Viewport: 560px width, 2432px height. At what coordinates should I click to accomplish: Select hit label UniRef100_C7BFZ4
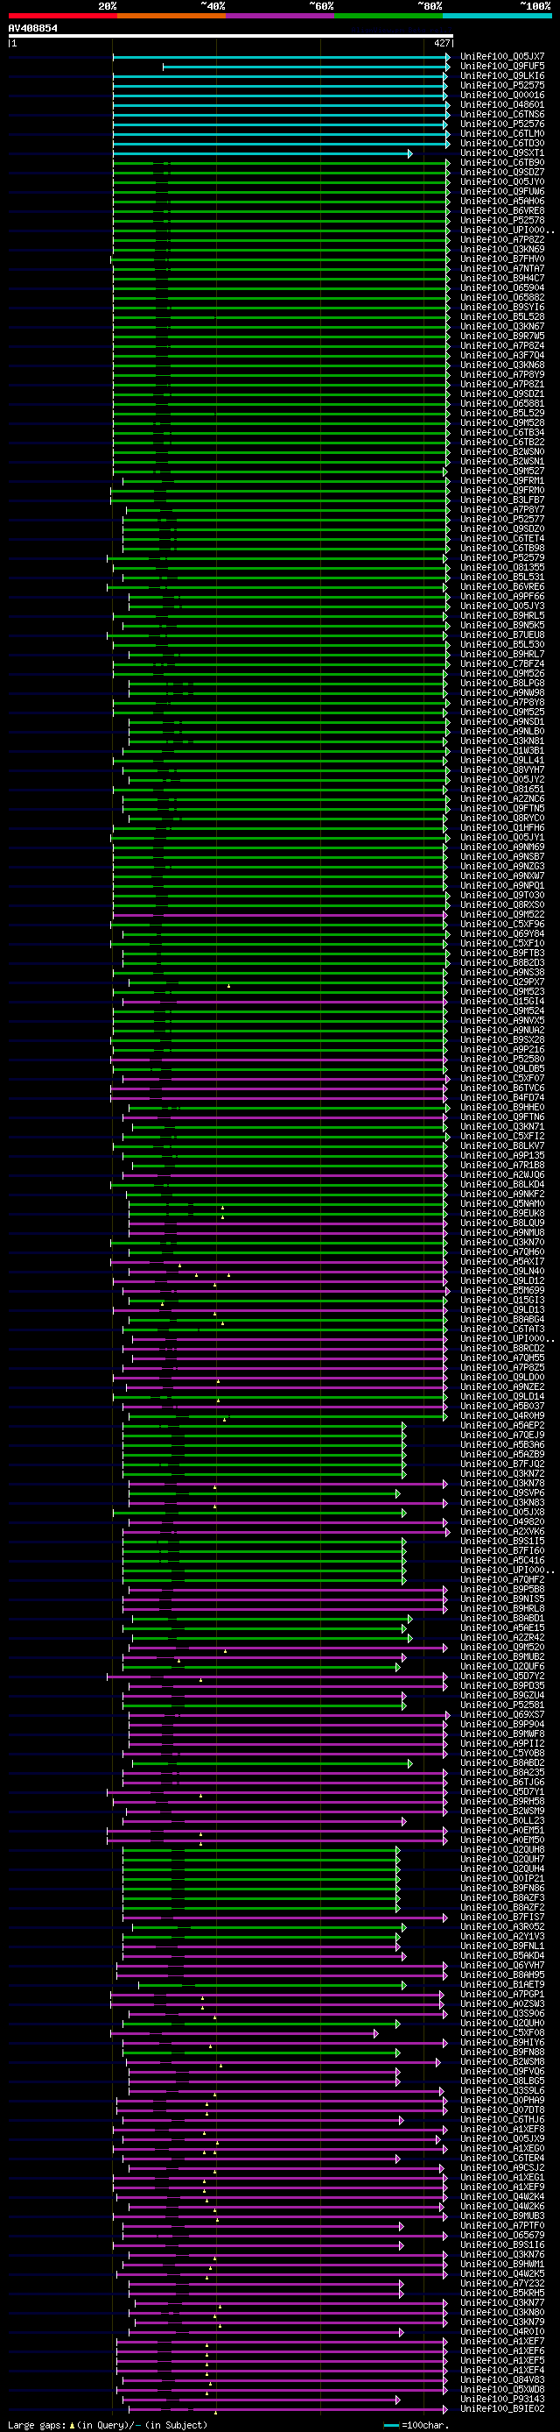click(x=502, y=663)
